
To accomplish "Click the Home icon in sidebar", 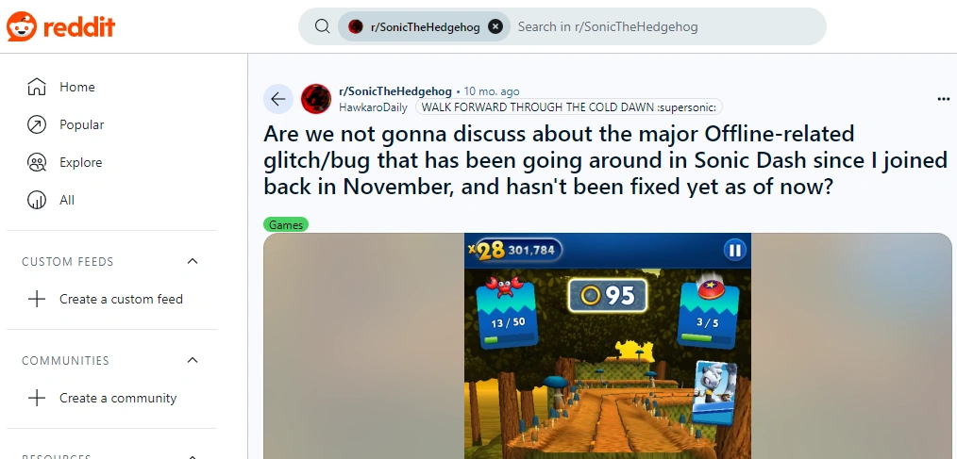I will pos(37,87).
